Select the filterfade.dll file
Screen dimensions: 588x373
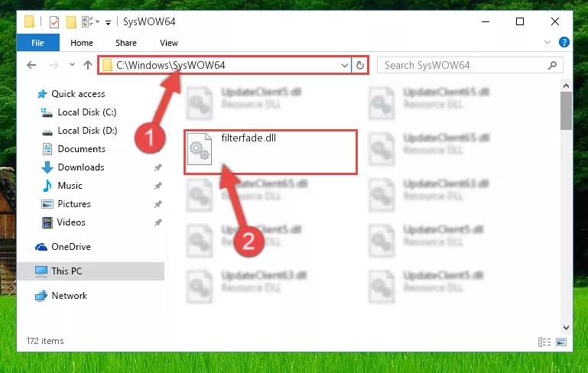tap(271, 152)
